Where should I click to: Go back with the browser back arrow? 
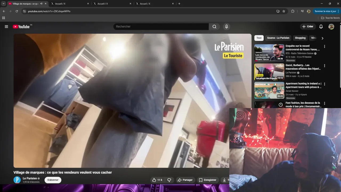pyautogui.click(x=4, y=11)
